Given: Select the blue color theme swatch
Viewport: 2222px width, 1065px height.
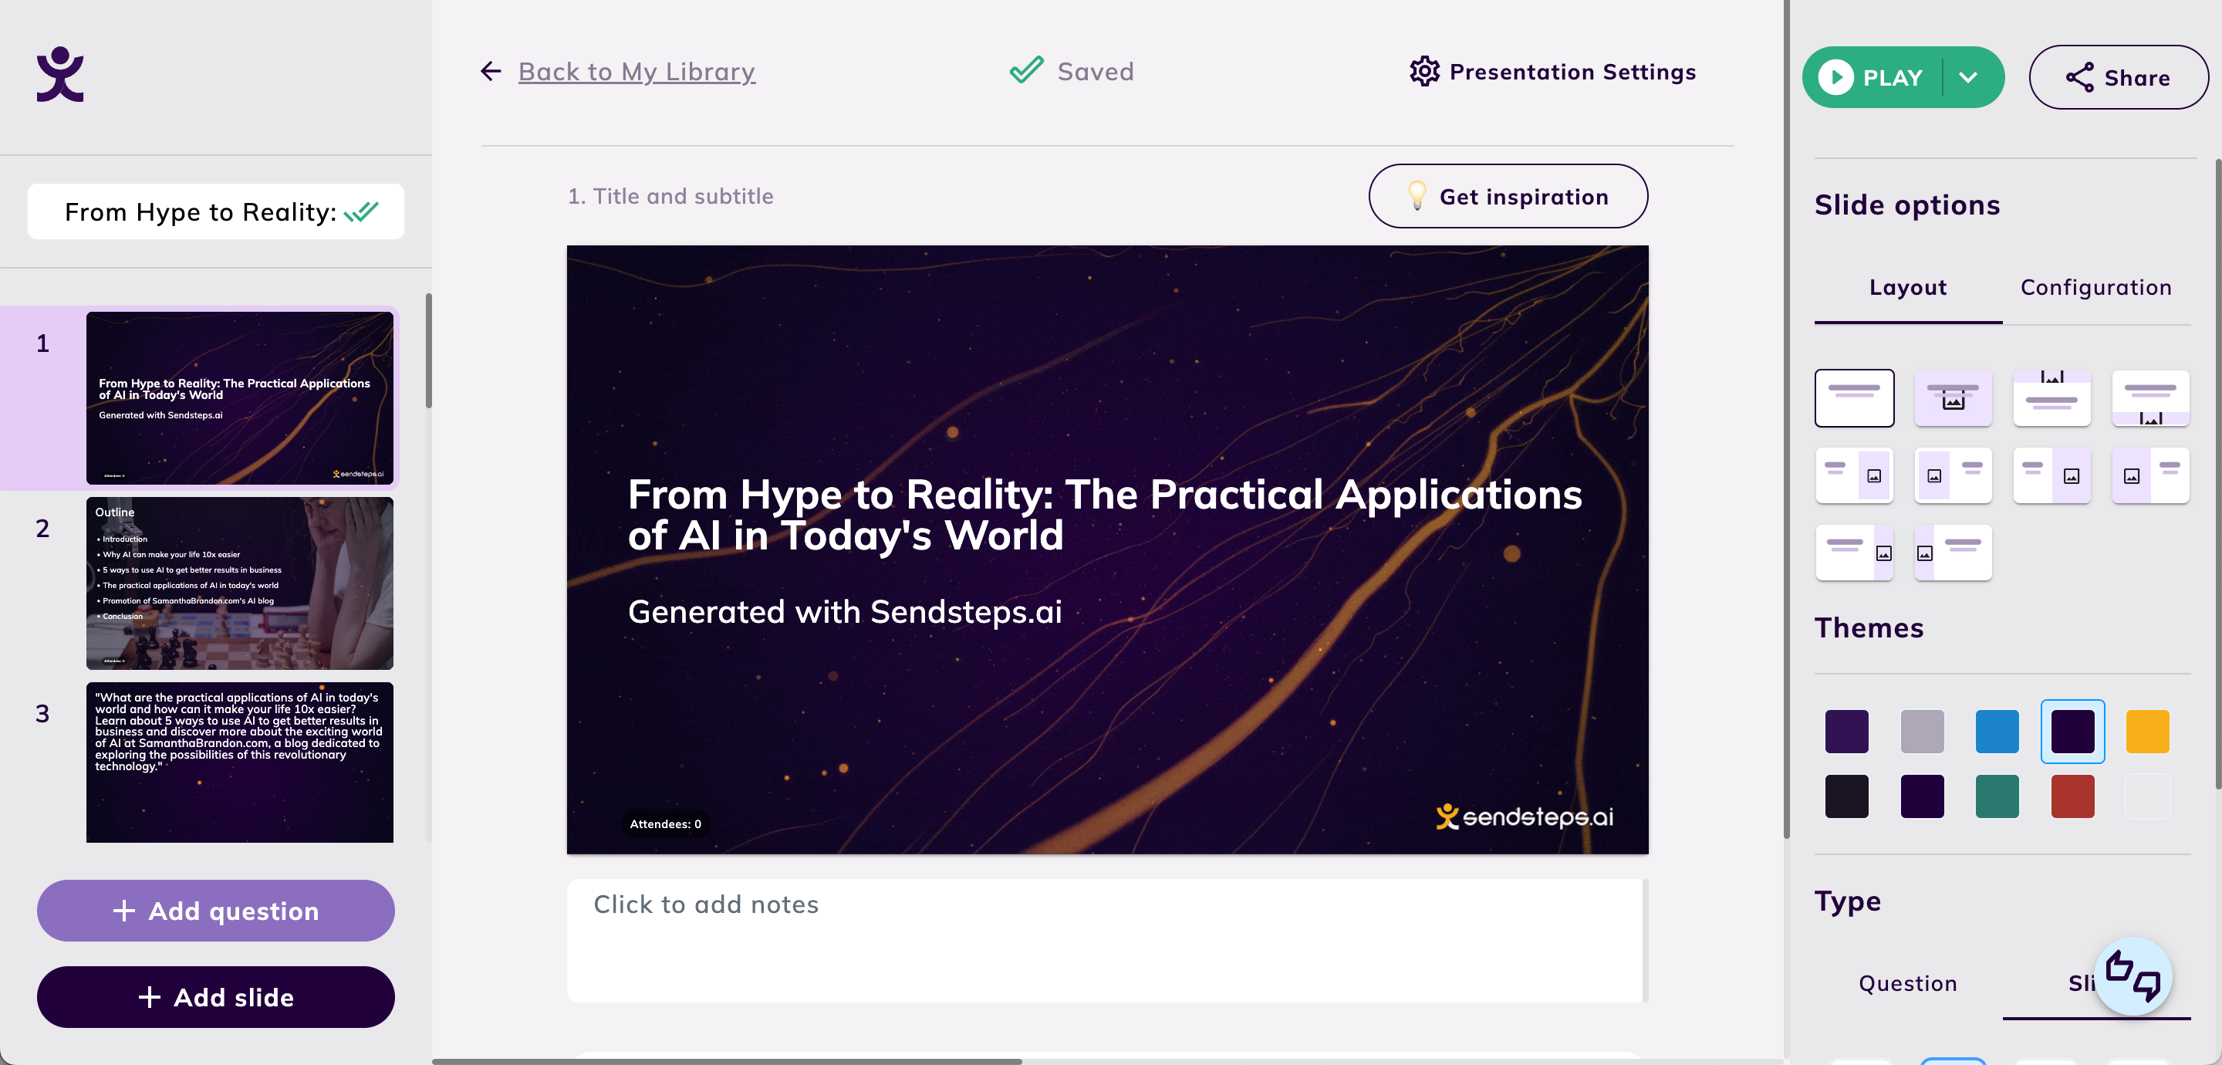Looking at the screenshot, I should [1998, 730].
